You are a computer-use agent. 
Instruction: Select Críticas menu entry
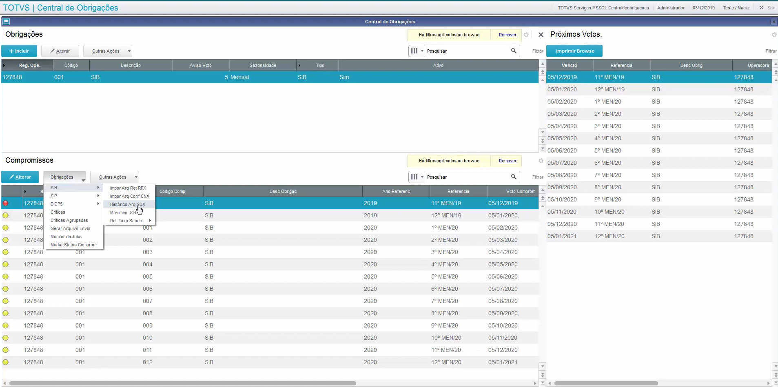(x=73, y=212)
